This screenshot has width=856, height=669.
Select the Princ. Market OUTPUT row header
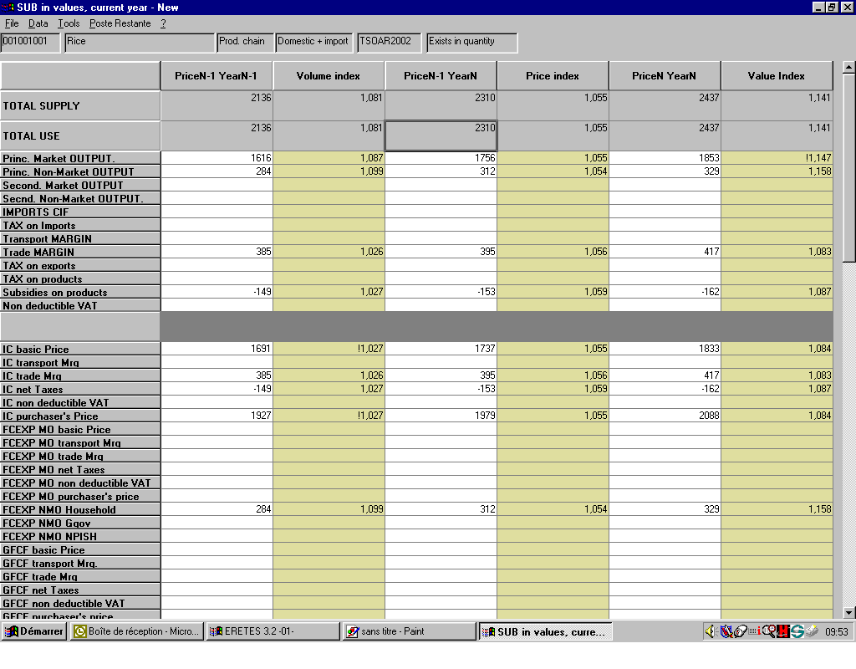tap(80, 158)
